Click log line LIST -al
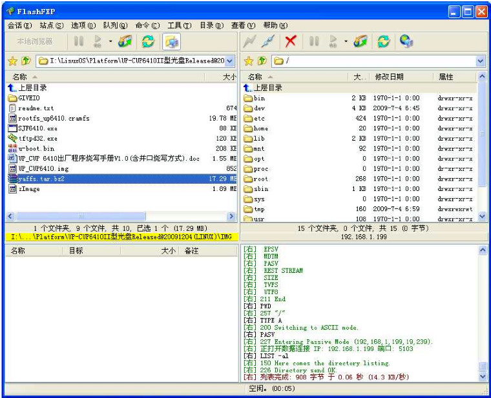The height and width of the screenshot is (398, 491). tap(266, 356)
